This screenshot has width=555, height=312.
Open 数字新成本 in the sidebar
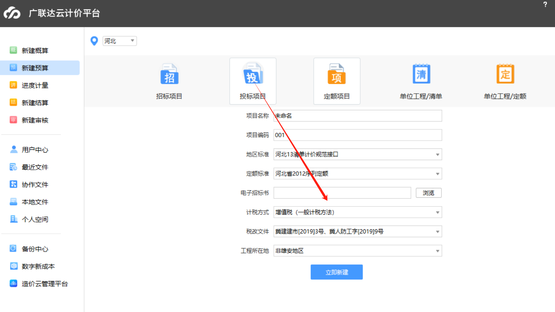click(38, 266)
